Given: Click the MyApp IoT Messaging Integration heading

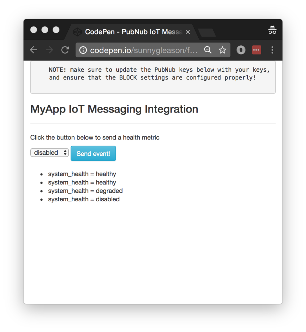Looking at the screenshot, I should (x=114, y=109).
